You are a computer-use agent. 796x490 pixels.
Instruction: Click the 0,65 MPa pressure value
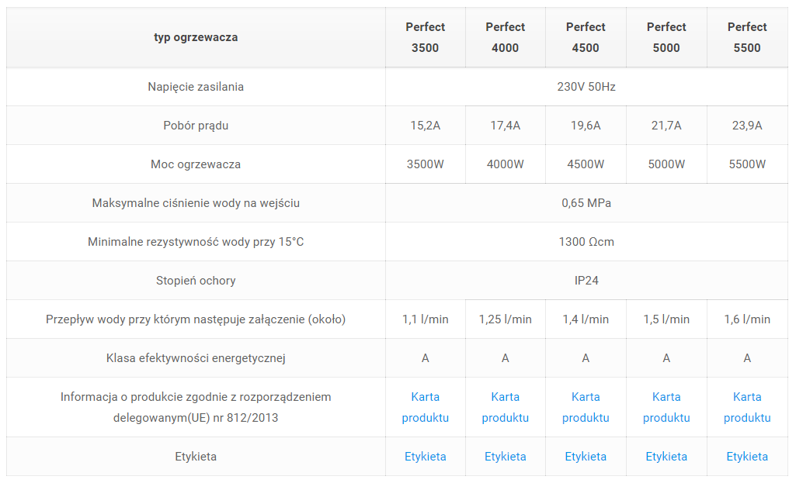tap(586, 203)
